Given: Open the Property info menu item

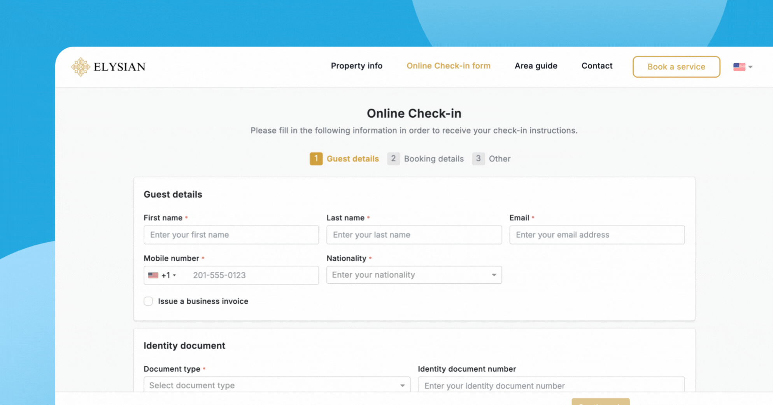Looking at the screenshot, I should 356,66.
